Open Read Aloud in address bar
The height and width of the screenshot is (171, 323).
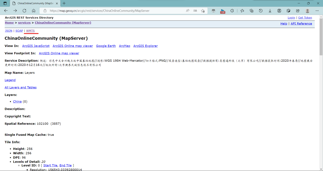(x=188, y=11)
